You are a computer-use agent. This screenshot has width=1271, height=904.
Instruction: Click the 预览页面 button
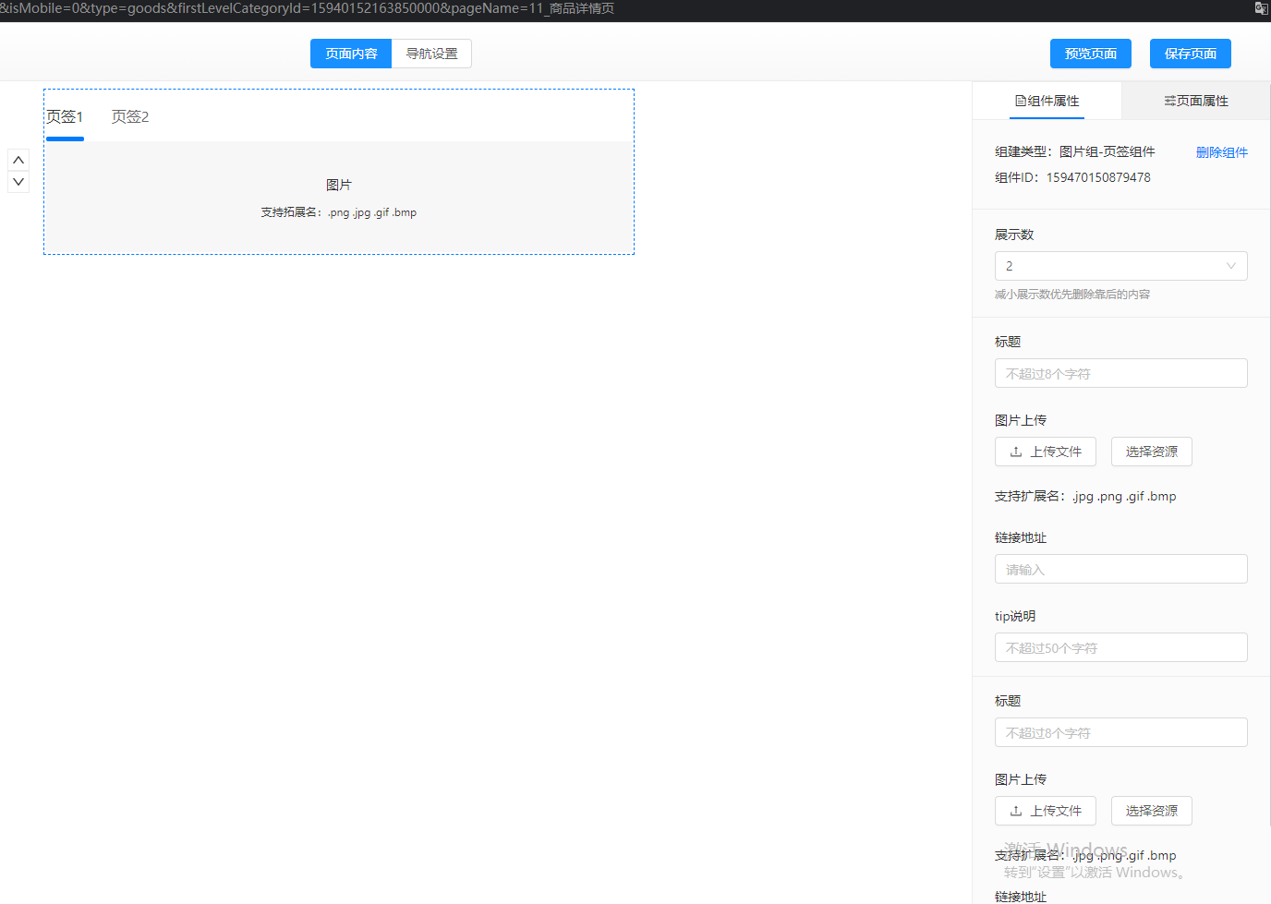[1091, 54]
